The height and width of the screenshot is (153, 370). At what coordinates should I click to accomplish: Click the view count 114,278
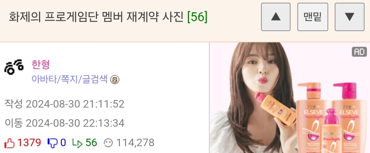(x=135, y=143)
